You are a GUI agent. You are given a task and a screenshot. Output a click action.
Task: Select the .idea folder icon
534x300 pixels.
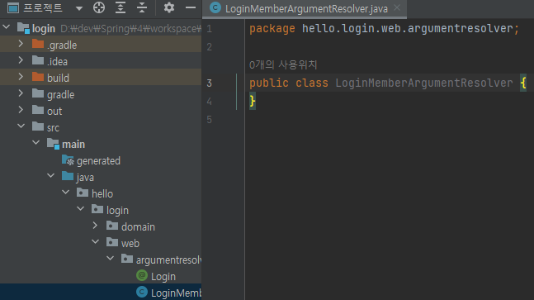(x=38, y=60)
